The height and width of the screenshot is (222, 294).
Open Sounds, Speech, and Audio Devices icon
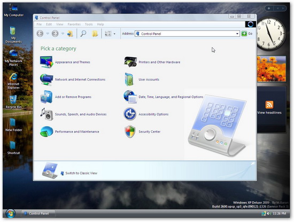point(47,114)
